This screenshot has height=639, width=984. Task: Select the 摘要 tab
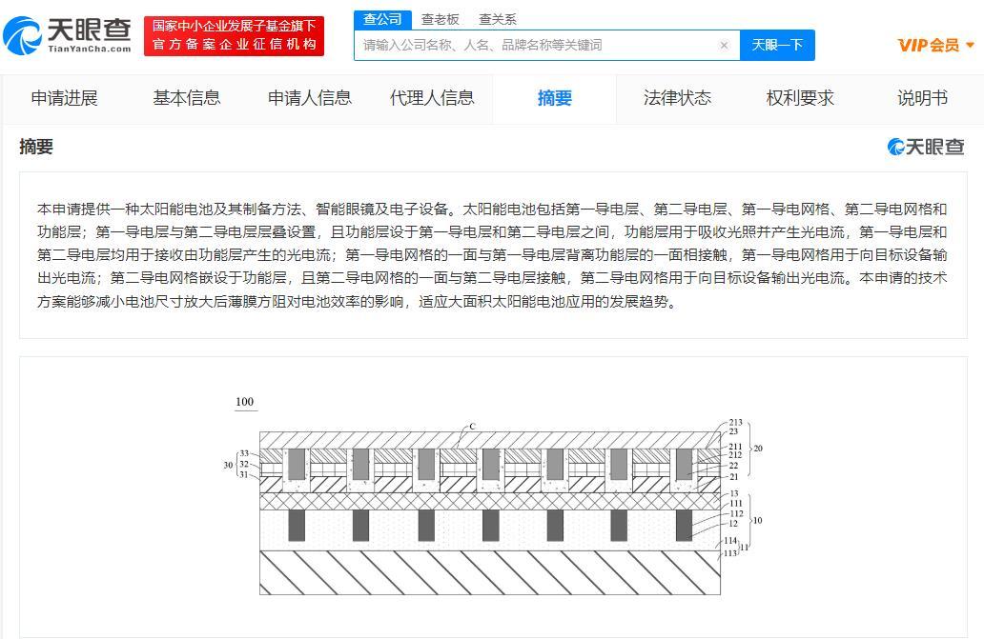click(x=554, y=98)
